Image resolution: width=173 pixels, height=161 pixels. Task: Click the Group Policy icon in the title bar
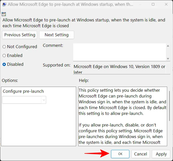pos(4,4)
